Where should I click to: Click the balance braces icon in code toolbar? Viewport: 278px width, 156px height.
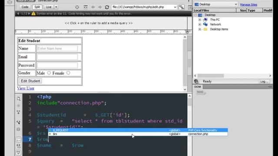pos(18,129)
